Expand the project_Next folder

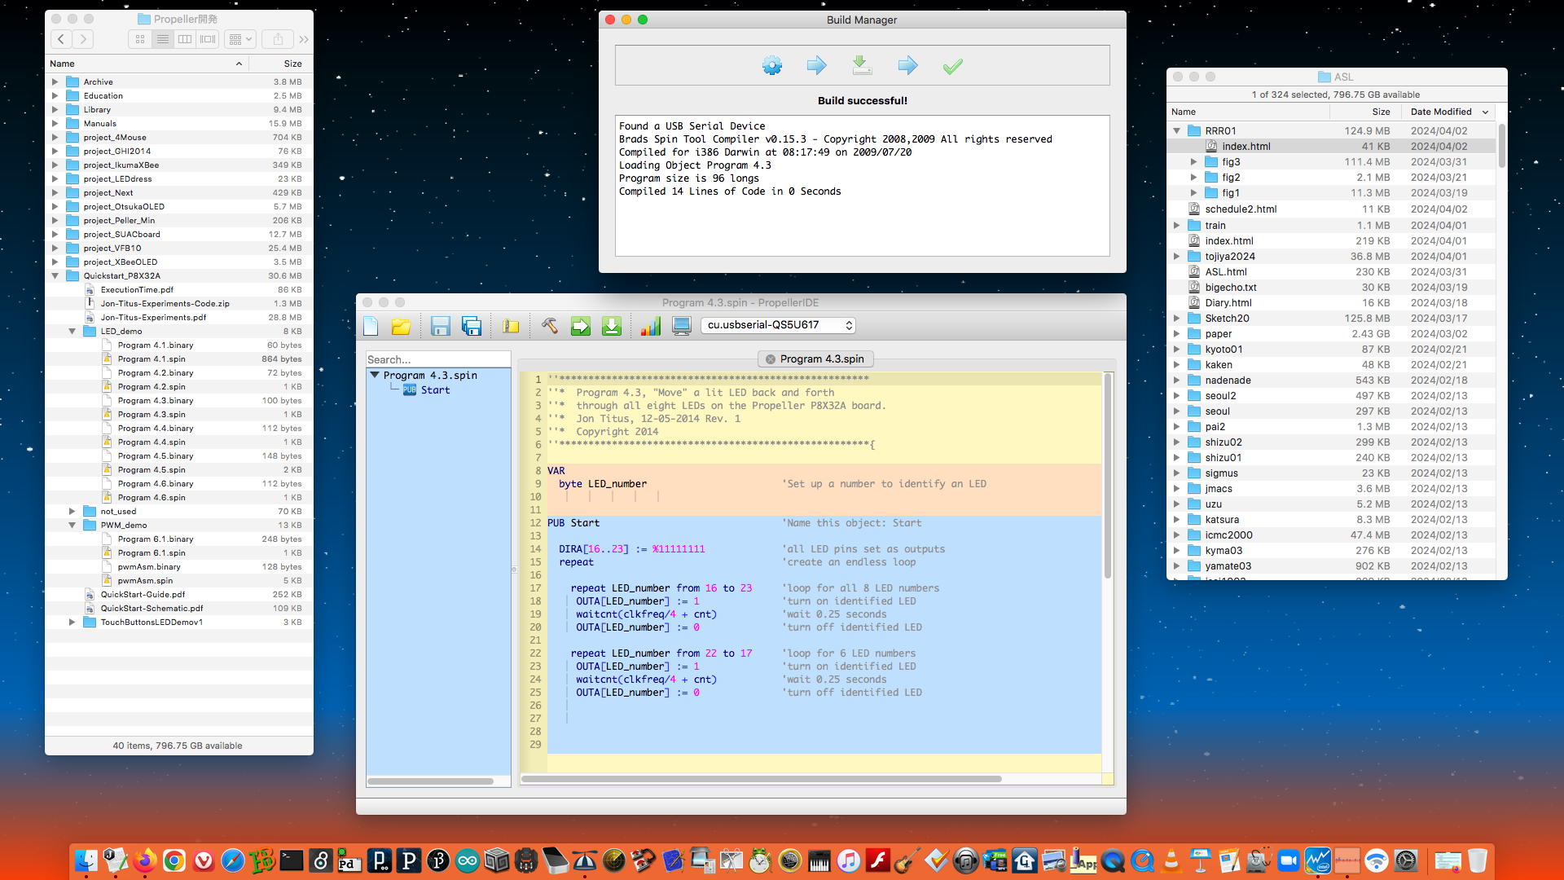[55, 193]
